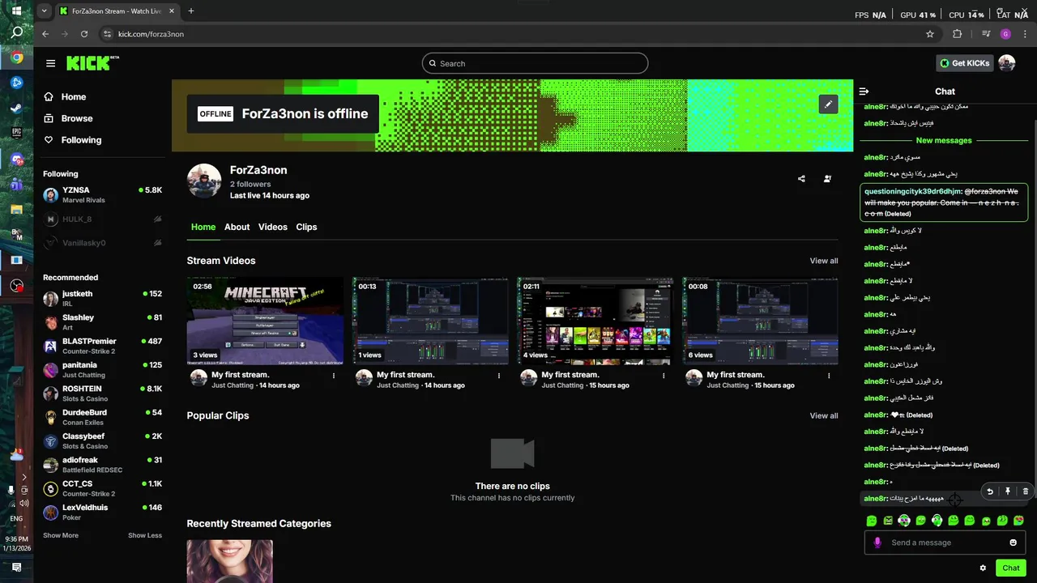Open the Kick hamburger sidebar menu
Screen dimensions: 1037x583
click(50, 63)
